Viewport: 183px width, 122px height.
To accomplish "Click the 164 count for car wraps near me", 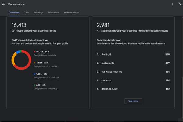I will [x=167, y=72].
